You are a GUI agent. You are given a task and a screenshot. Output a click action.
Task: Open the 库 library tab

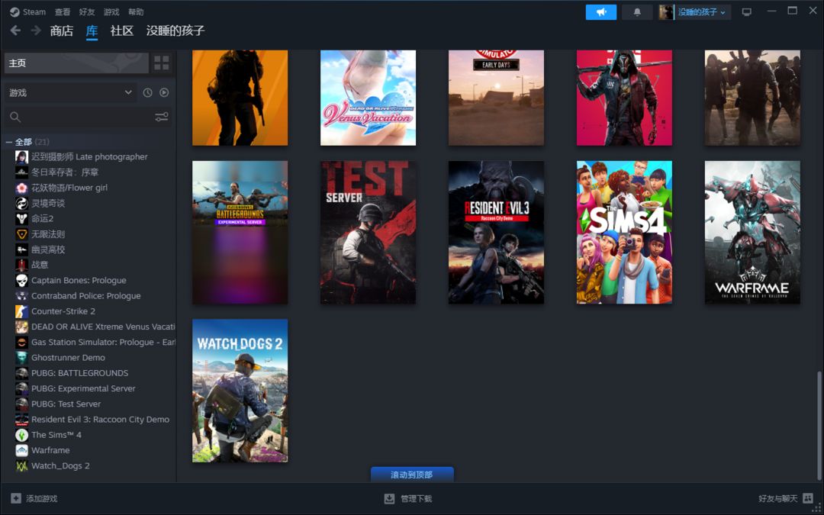92,31
